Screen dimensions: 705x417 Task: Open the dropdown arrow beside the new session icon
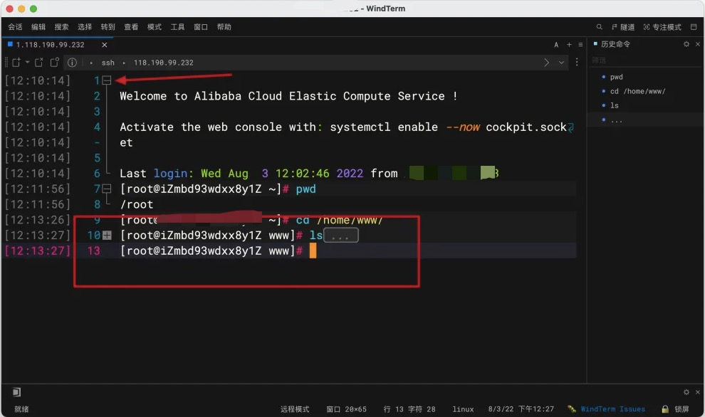tap(28, 62)
